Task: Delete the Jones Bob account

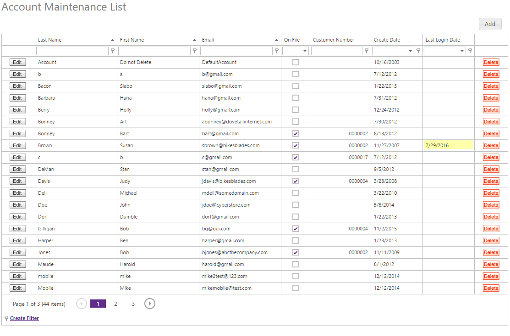Action: pos(491,252)
